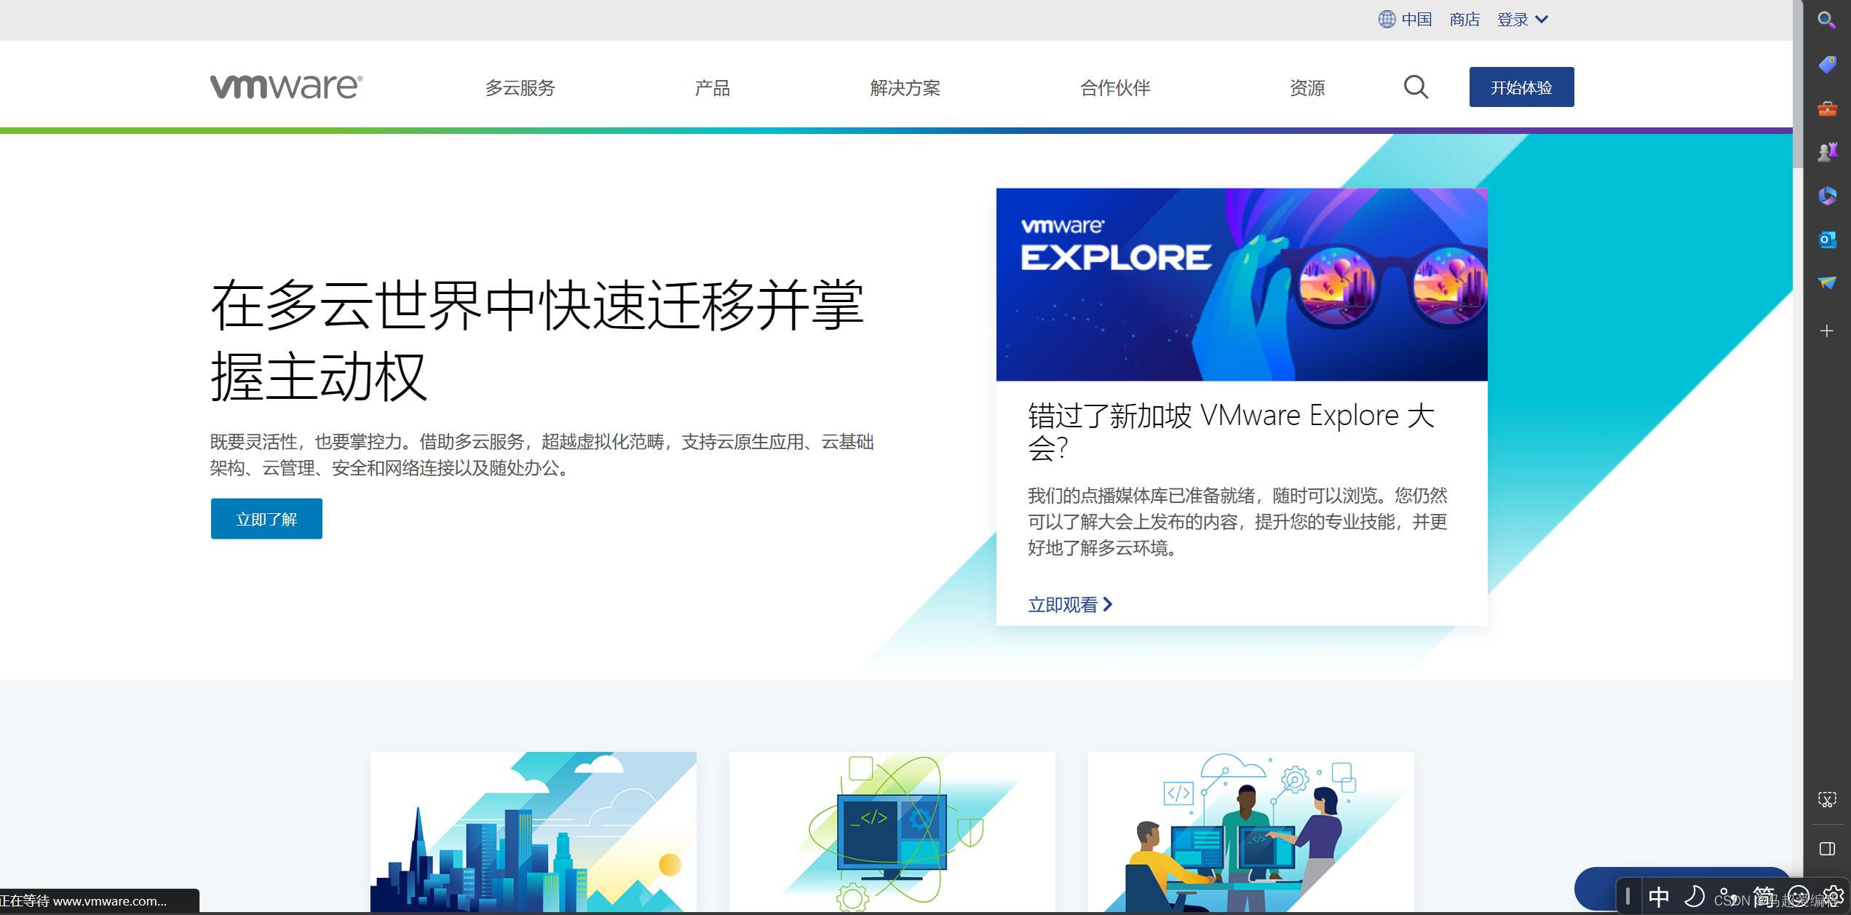Click the magnifier search icon in VMware's navbar
The width and height of the screenshot is (1851, 915).
pyautogui.click(x=1415, y=87)
